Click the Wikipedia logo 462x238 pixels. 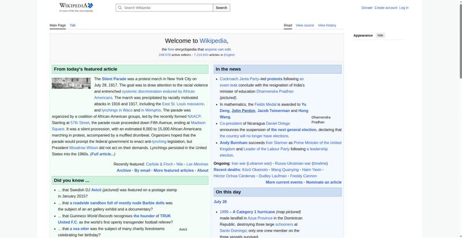point(76,8)
